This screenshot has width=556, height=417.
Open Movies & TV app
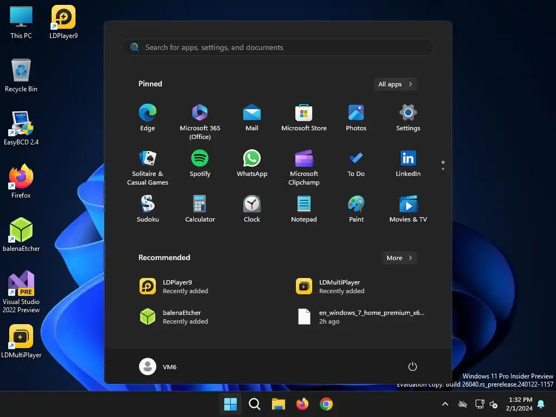(408, 209)
